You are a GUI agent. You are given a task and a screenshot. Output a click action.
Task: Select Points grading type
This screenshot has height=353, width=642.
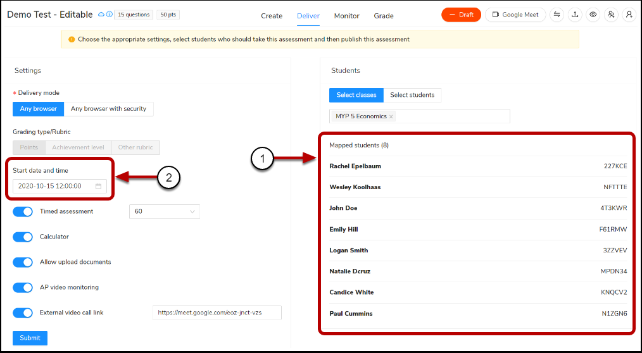(x=29, y=147)
